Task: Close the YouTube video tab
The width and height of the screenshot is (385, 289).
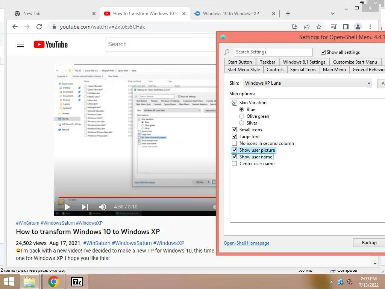Action: (x=183, y=14)
